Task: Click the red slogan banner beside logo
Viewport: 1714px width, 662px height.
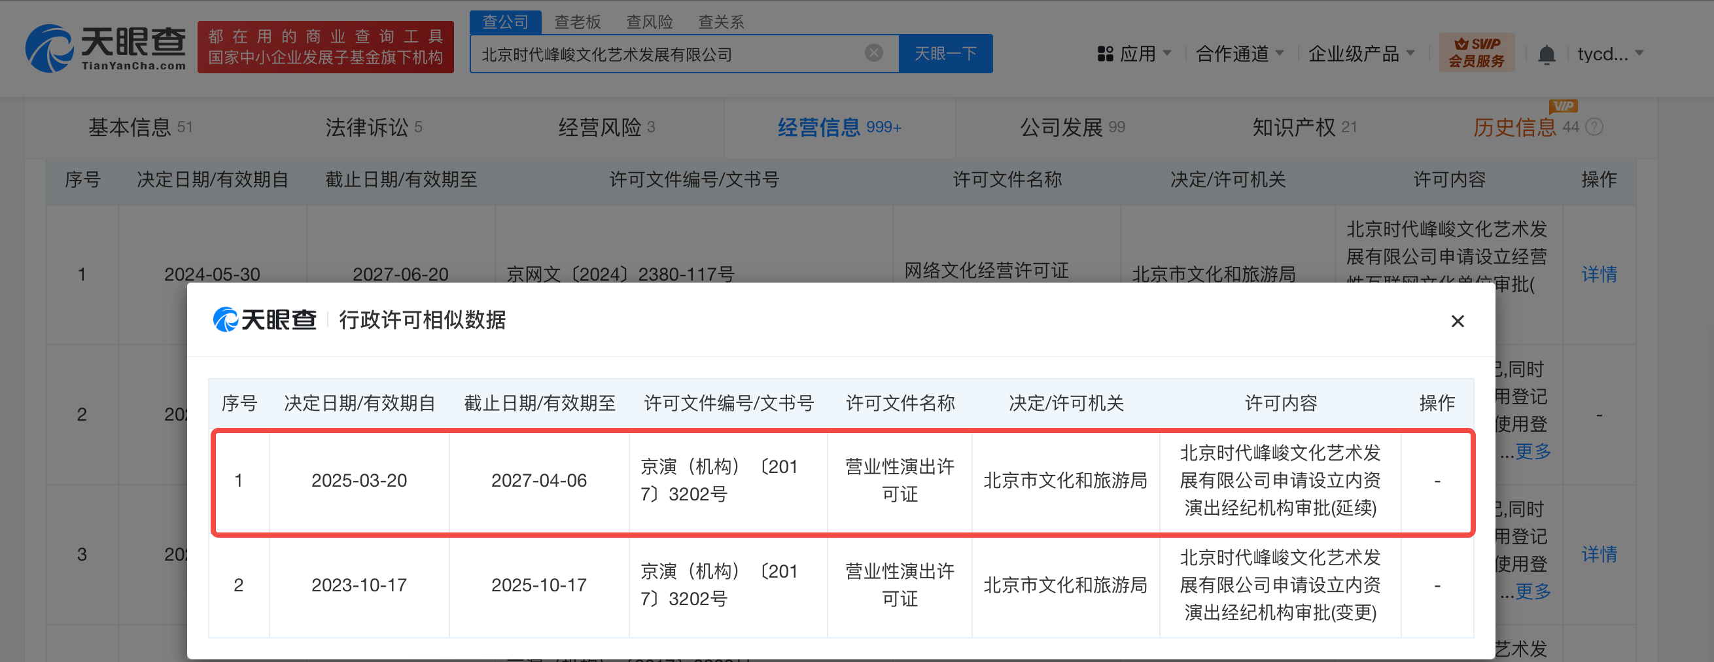Action: [x=325, y=47]
